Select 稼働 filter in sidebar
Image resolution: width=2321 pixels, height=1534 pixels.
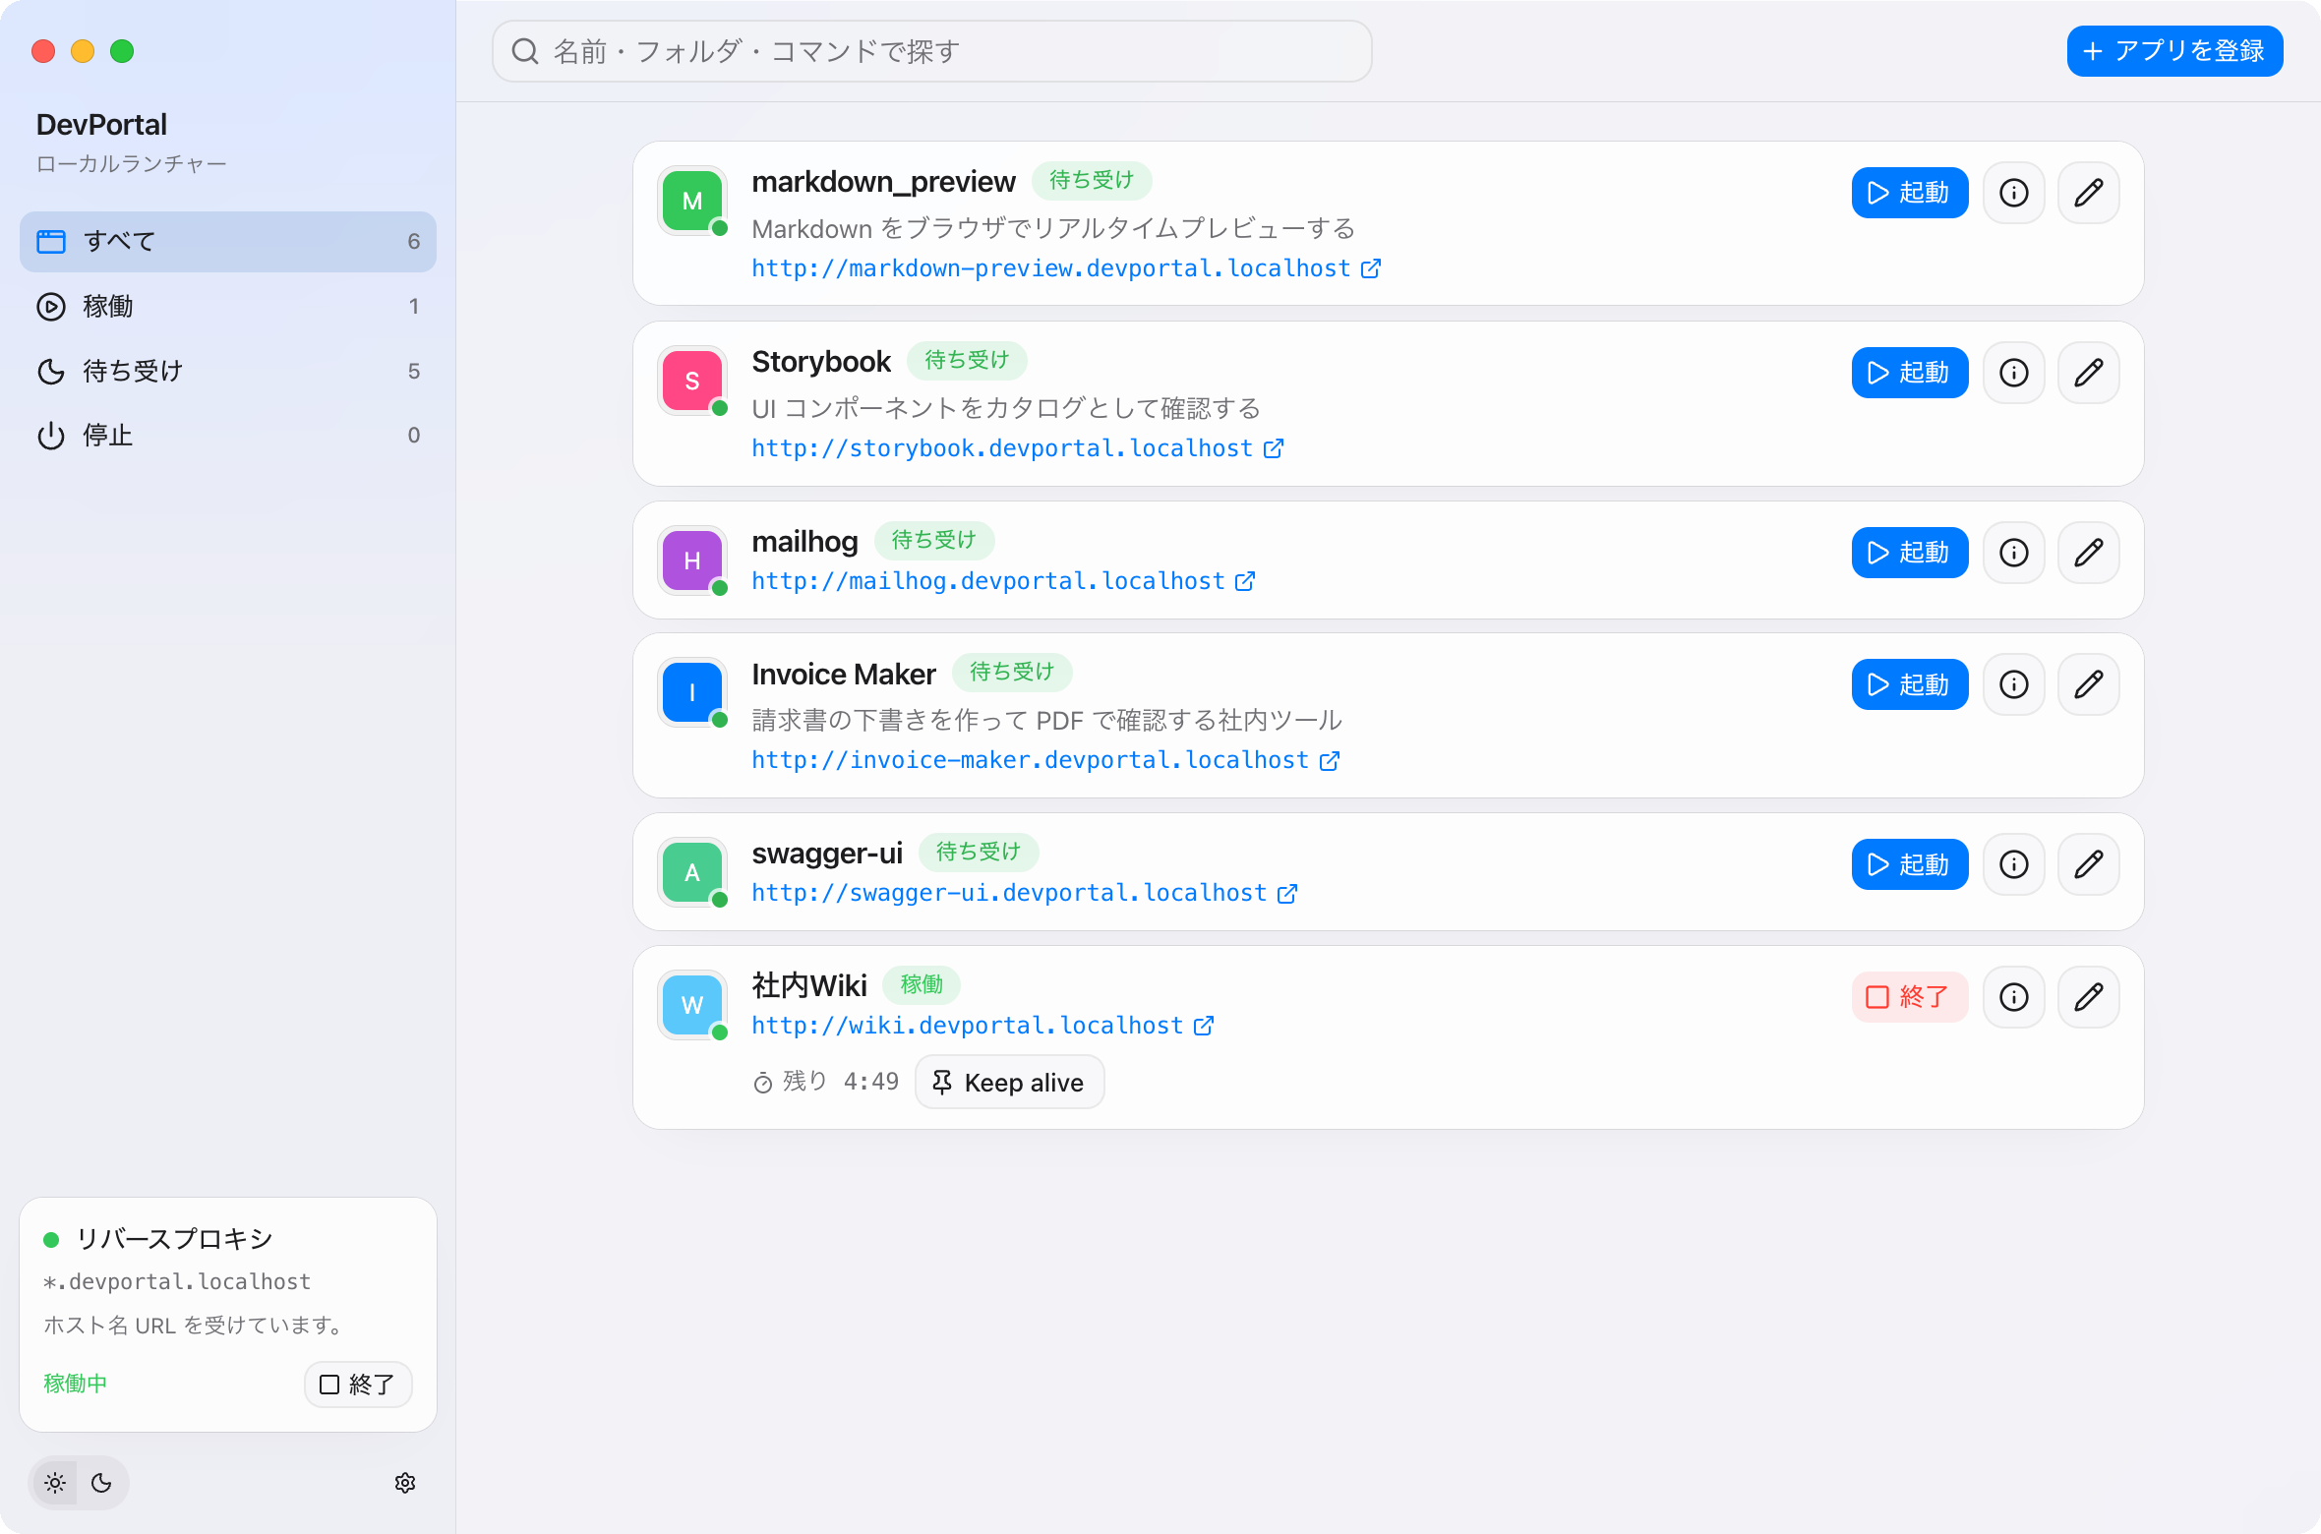point(228,307)
